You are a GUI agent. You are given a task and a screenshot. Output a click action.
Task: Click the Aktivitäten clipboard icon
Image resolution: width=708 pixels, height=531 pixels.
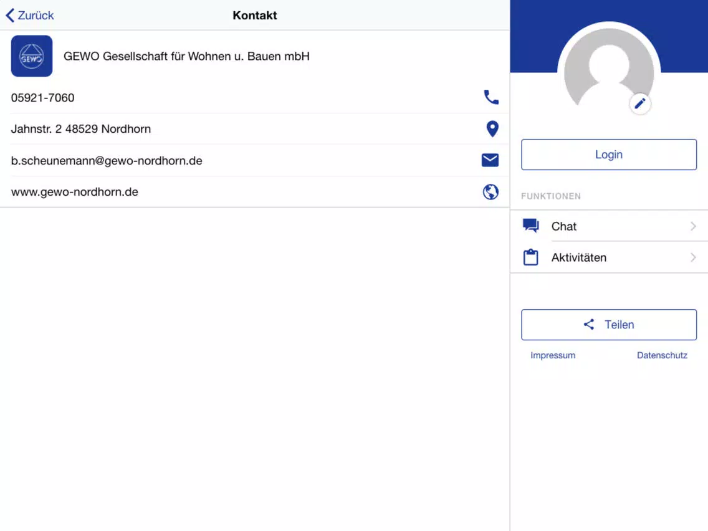530,257
